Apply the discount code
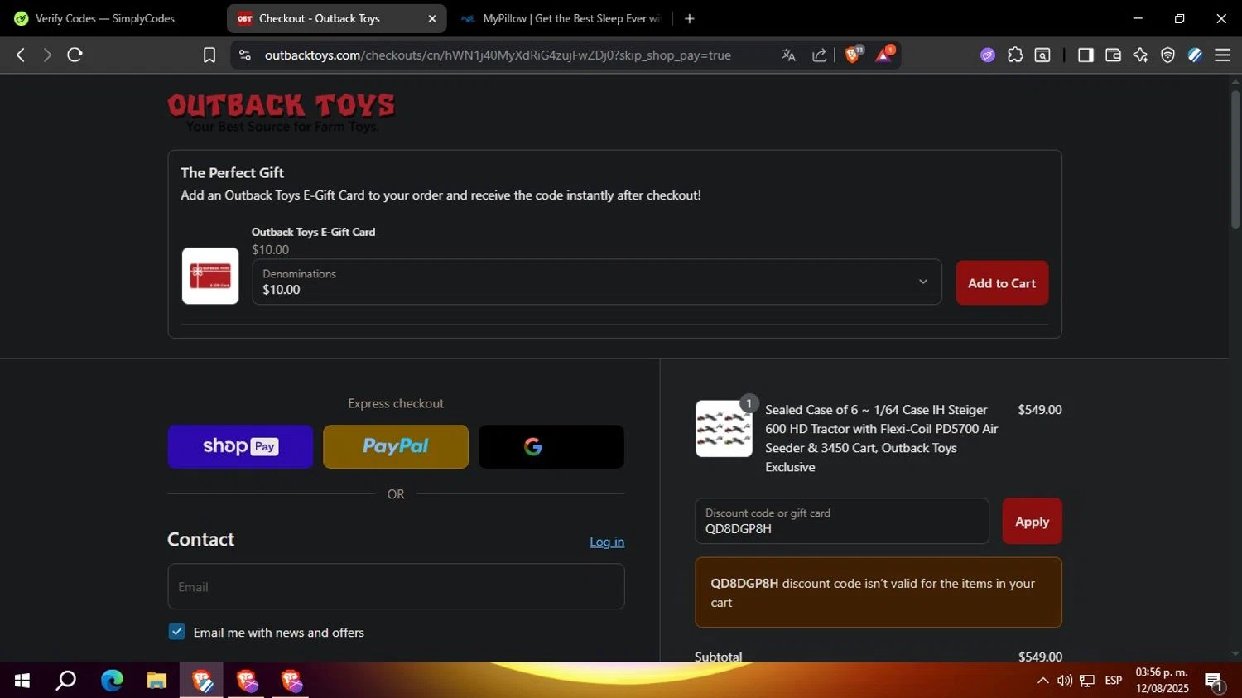This screenshot has height=698, width=1242. click(x=1032, y=521)
